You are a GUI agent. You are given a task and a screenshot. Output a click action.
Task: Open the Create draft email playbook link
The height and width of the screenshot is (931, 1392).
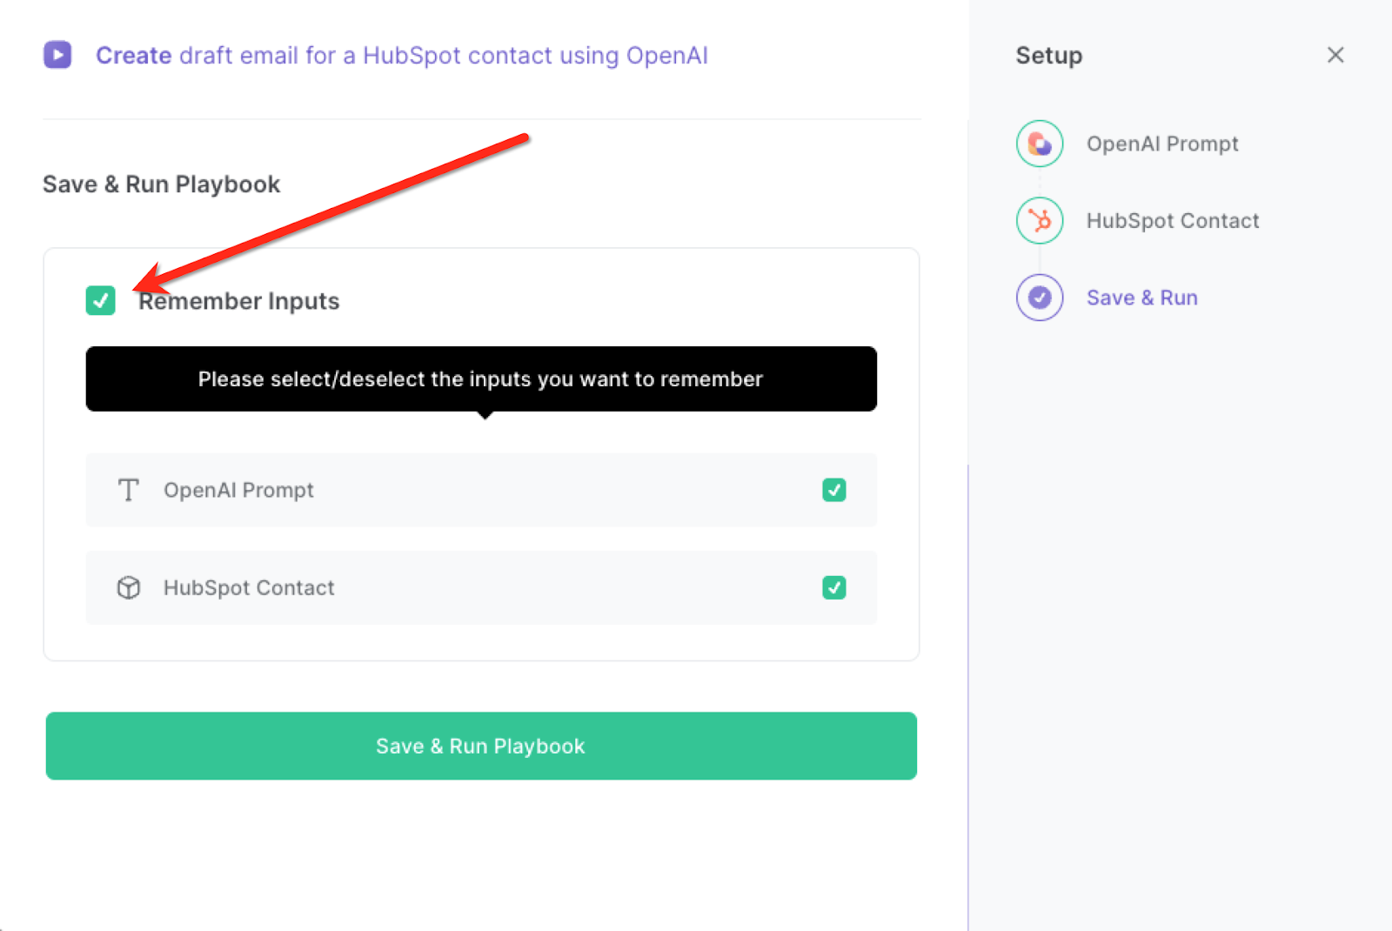[402, 55]
